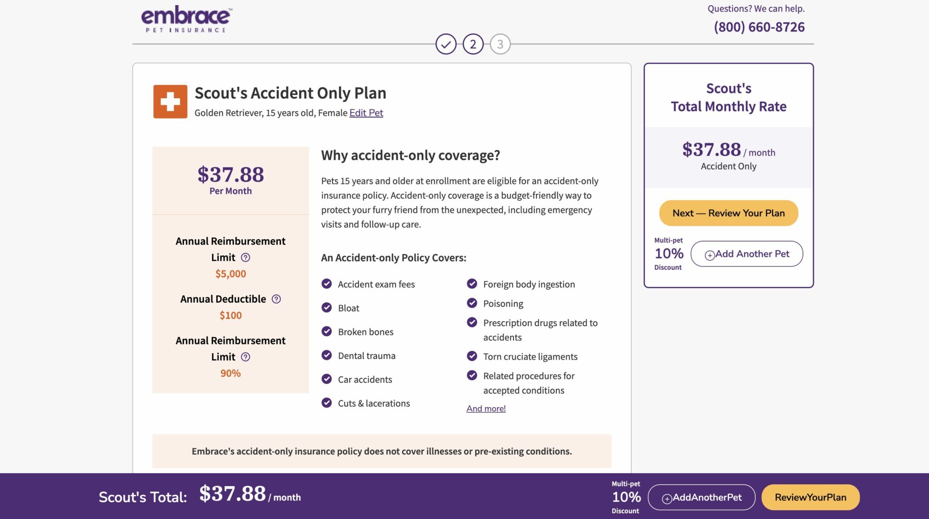This screenshot has height=519, width=929.
Task: Click step 2 in progress indicator
Action: (473, 44)
